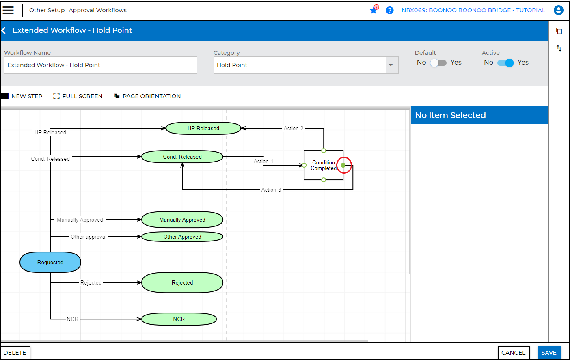Open the hamburger navigation menu
Viewport: 570px width, 360px height.
[8, 10]
